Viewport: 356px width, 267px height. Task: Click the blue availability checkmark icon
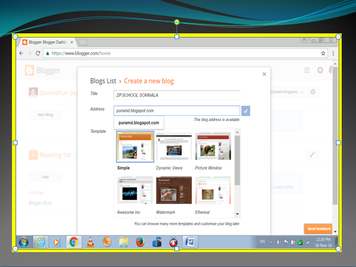coord(245,111)
